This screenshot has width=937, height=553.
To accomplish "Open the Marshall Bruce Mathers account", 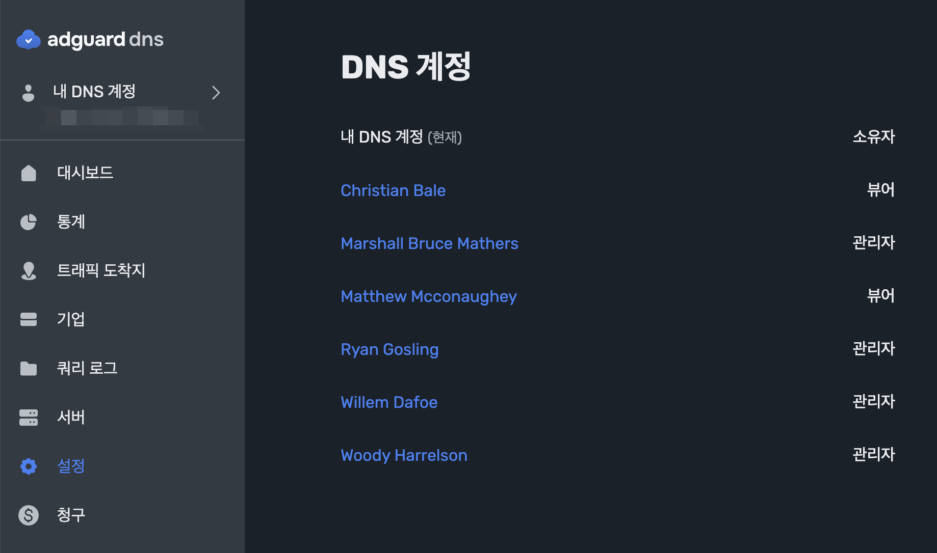I will [x=429, y=243].
